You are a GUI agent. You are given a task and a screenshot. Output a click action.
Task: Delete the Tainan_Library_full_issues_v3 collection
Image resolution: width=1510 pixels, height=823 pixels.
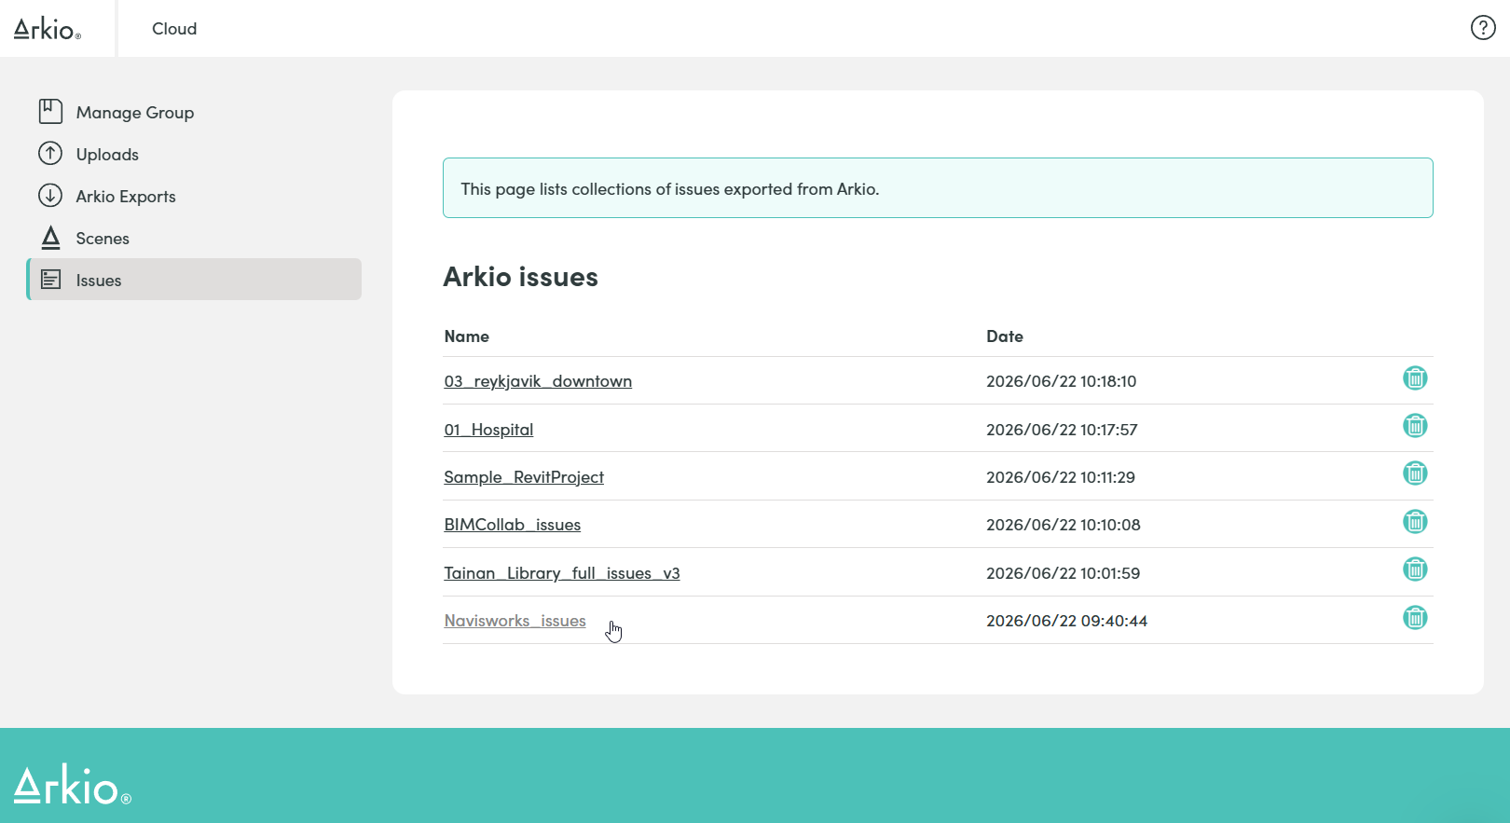[1415, 569]
